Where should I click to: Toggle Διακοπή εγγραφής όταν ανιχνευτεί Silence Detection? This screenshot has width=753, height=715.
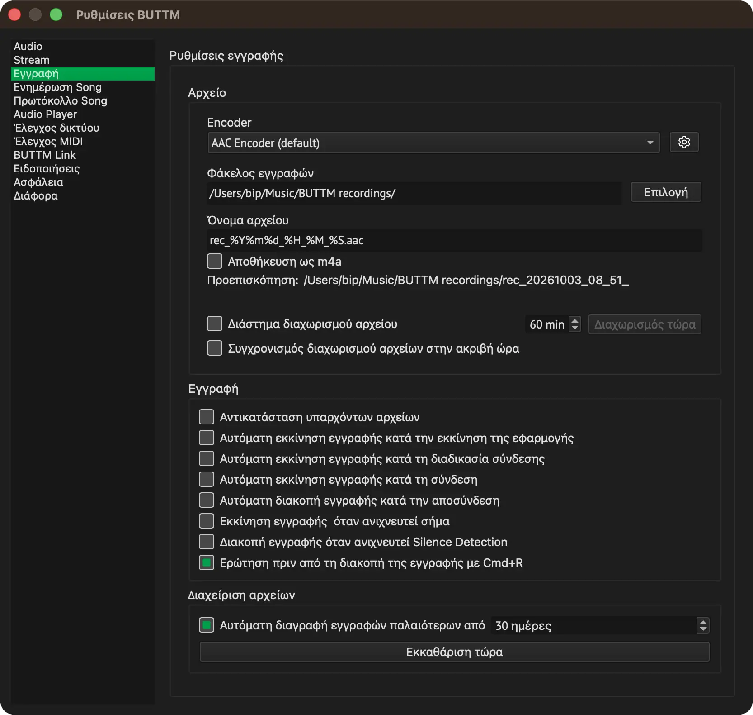point(207,542)
